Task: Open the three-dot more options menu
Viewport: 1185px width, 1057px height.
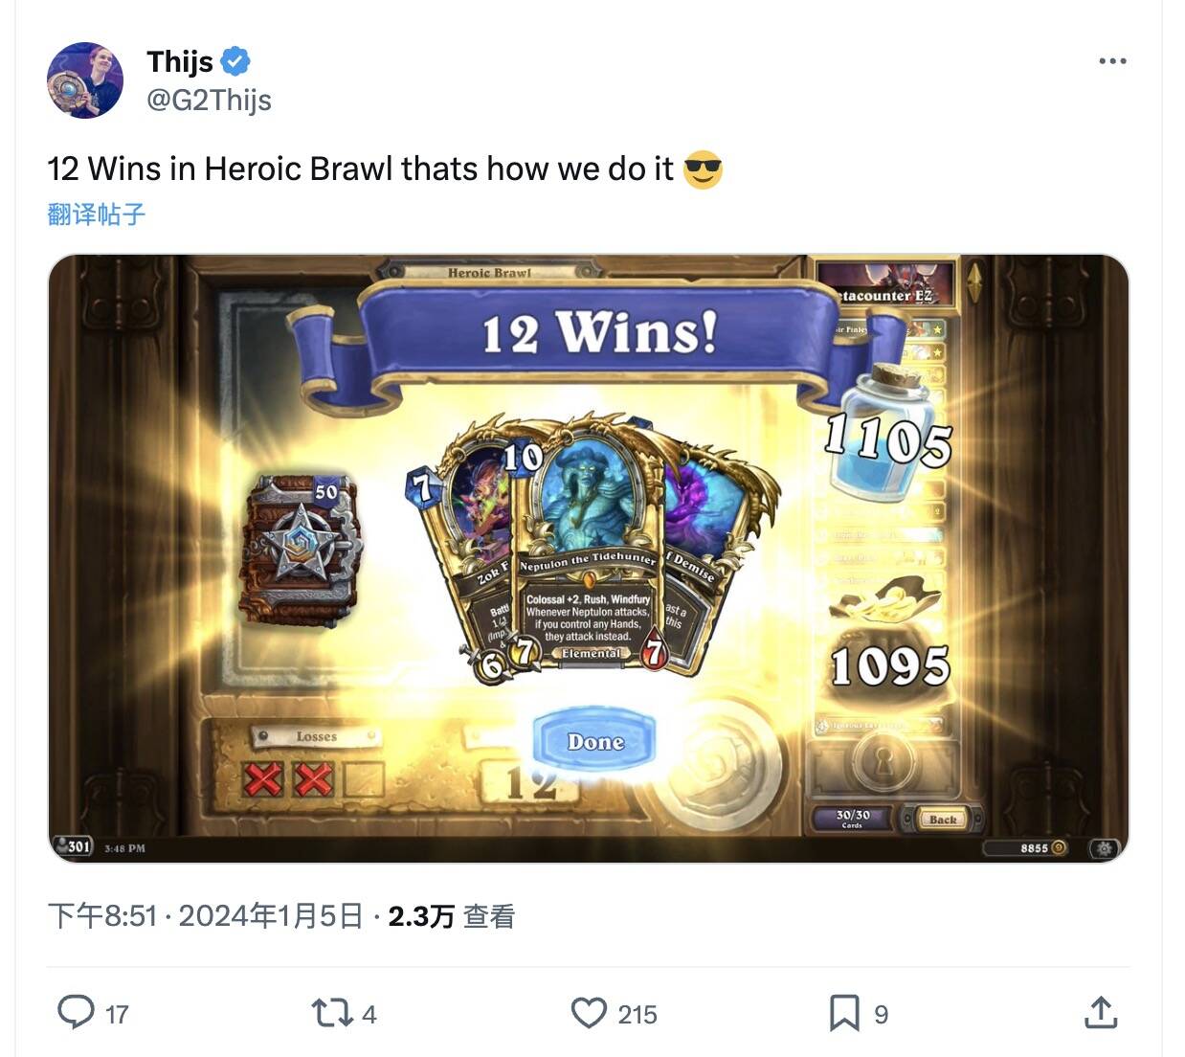Action: click(x=1112, y=61)
